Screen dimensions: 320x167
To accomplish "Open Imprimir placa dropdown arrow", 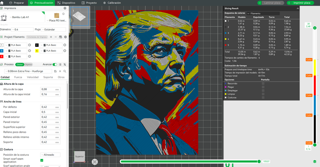I will tap(289, 3).
